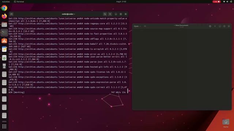Select the Terminal icon in the dock
Viewport: 234px width, 131px height.
[x=4, y=32]
